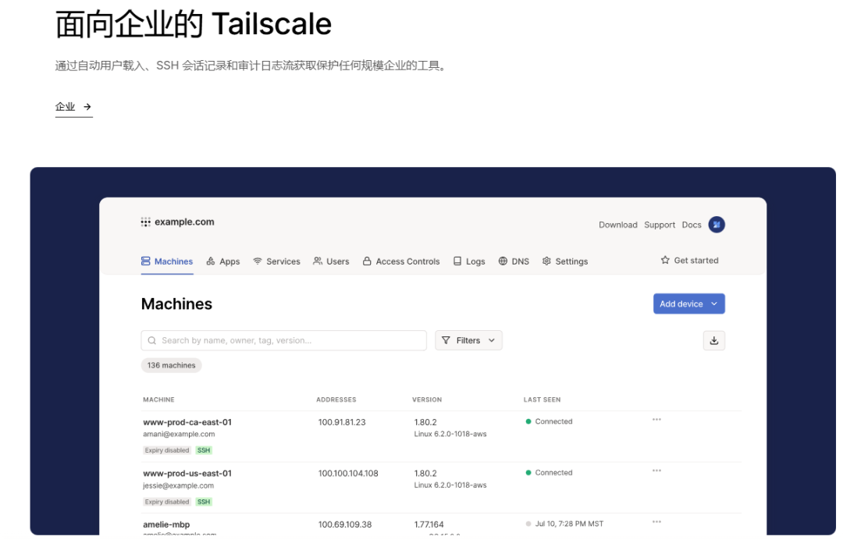Expand the Filters dropdown
Image resolution: width=843 pixels, height=540 pixels.
click(468, 340)
